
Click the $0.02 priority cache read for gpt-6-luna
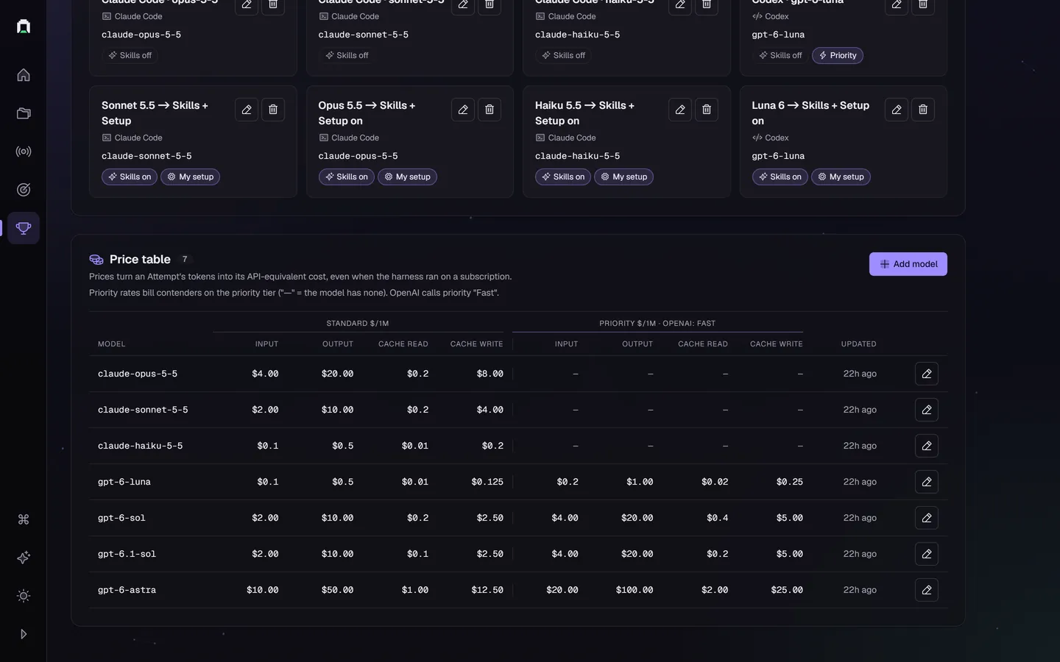pos(715,482)
